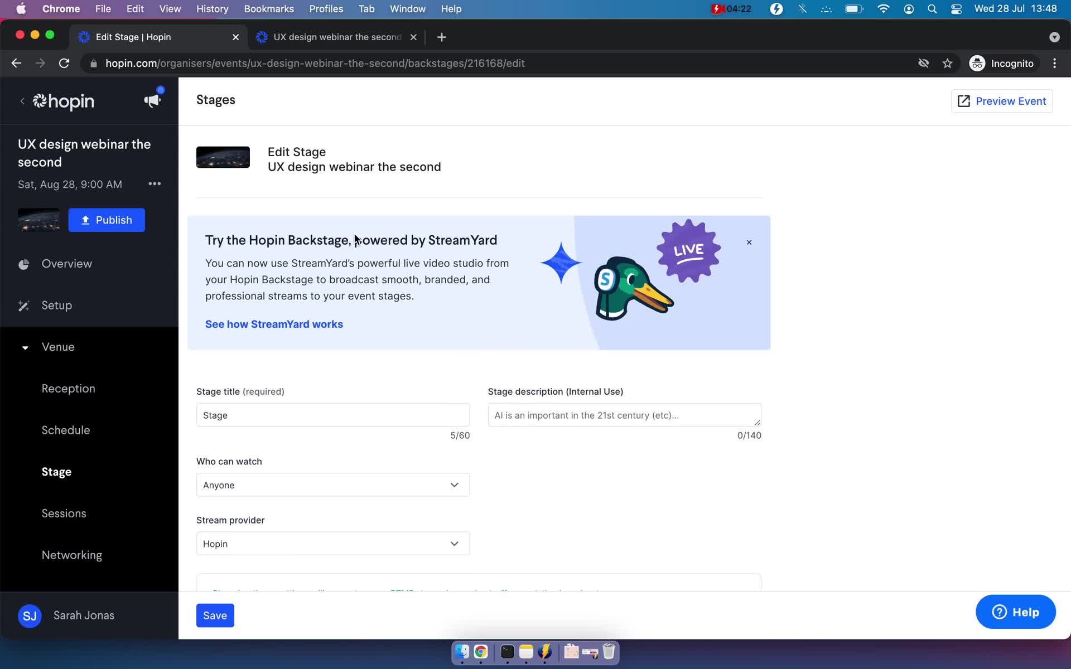The image size is (1071, 669).
Task: Click Wi-Fi status icon
Action: tap(883, 9)
